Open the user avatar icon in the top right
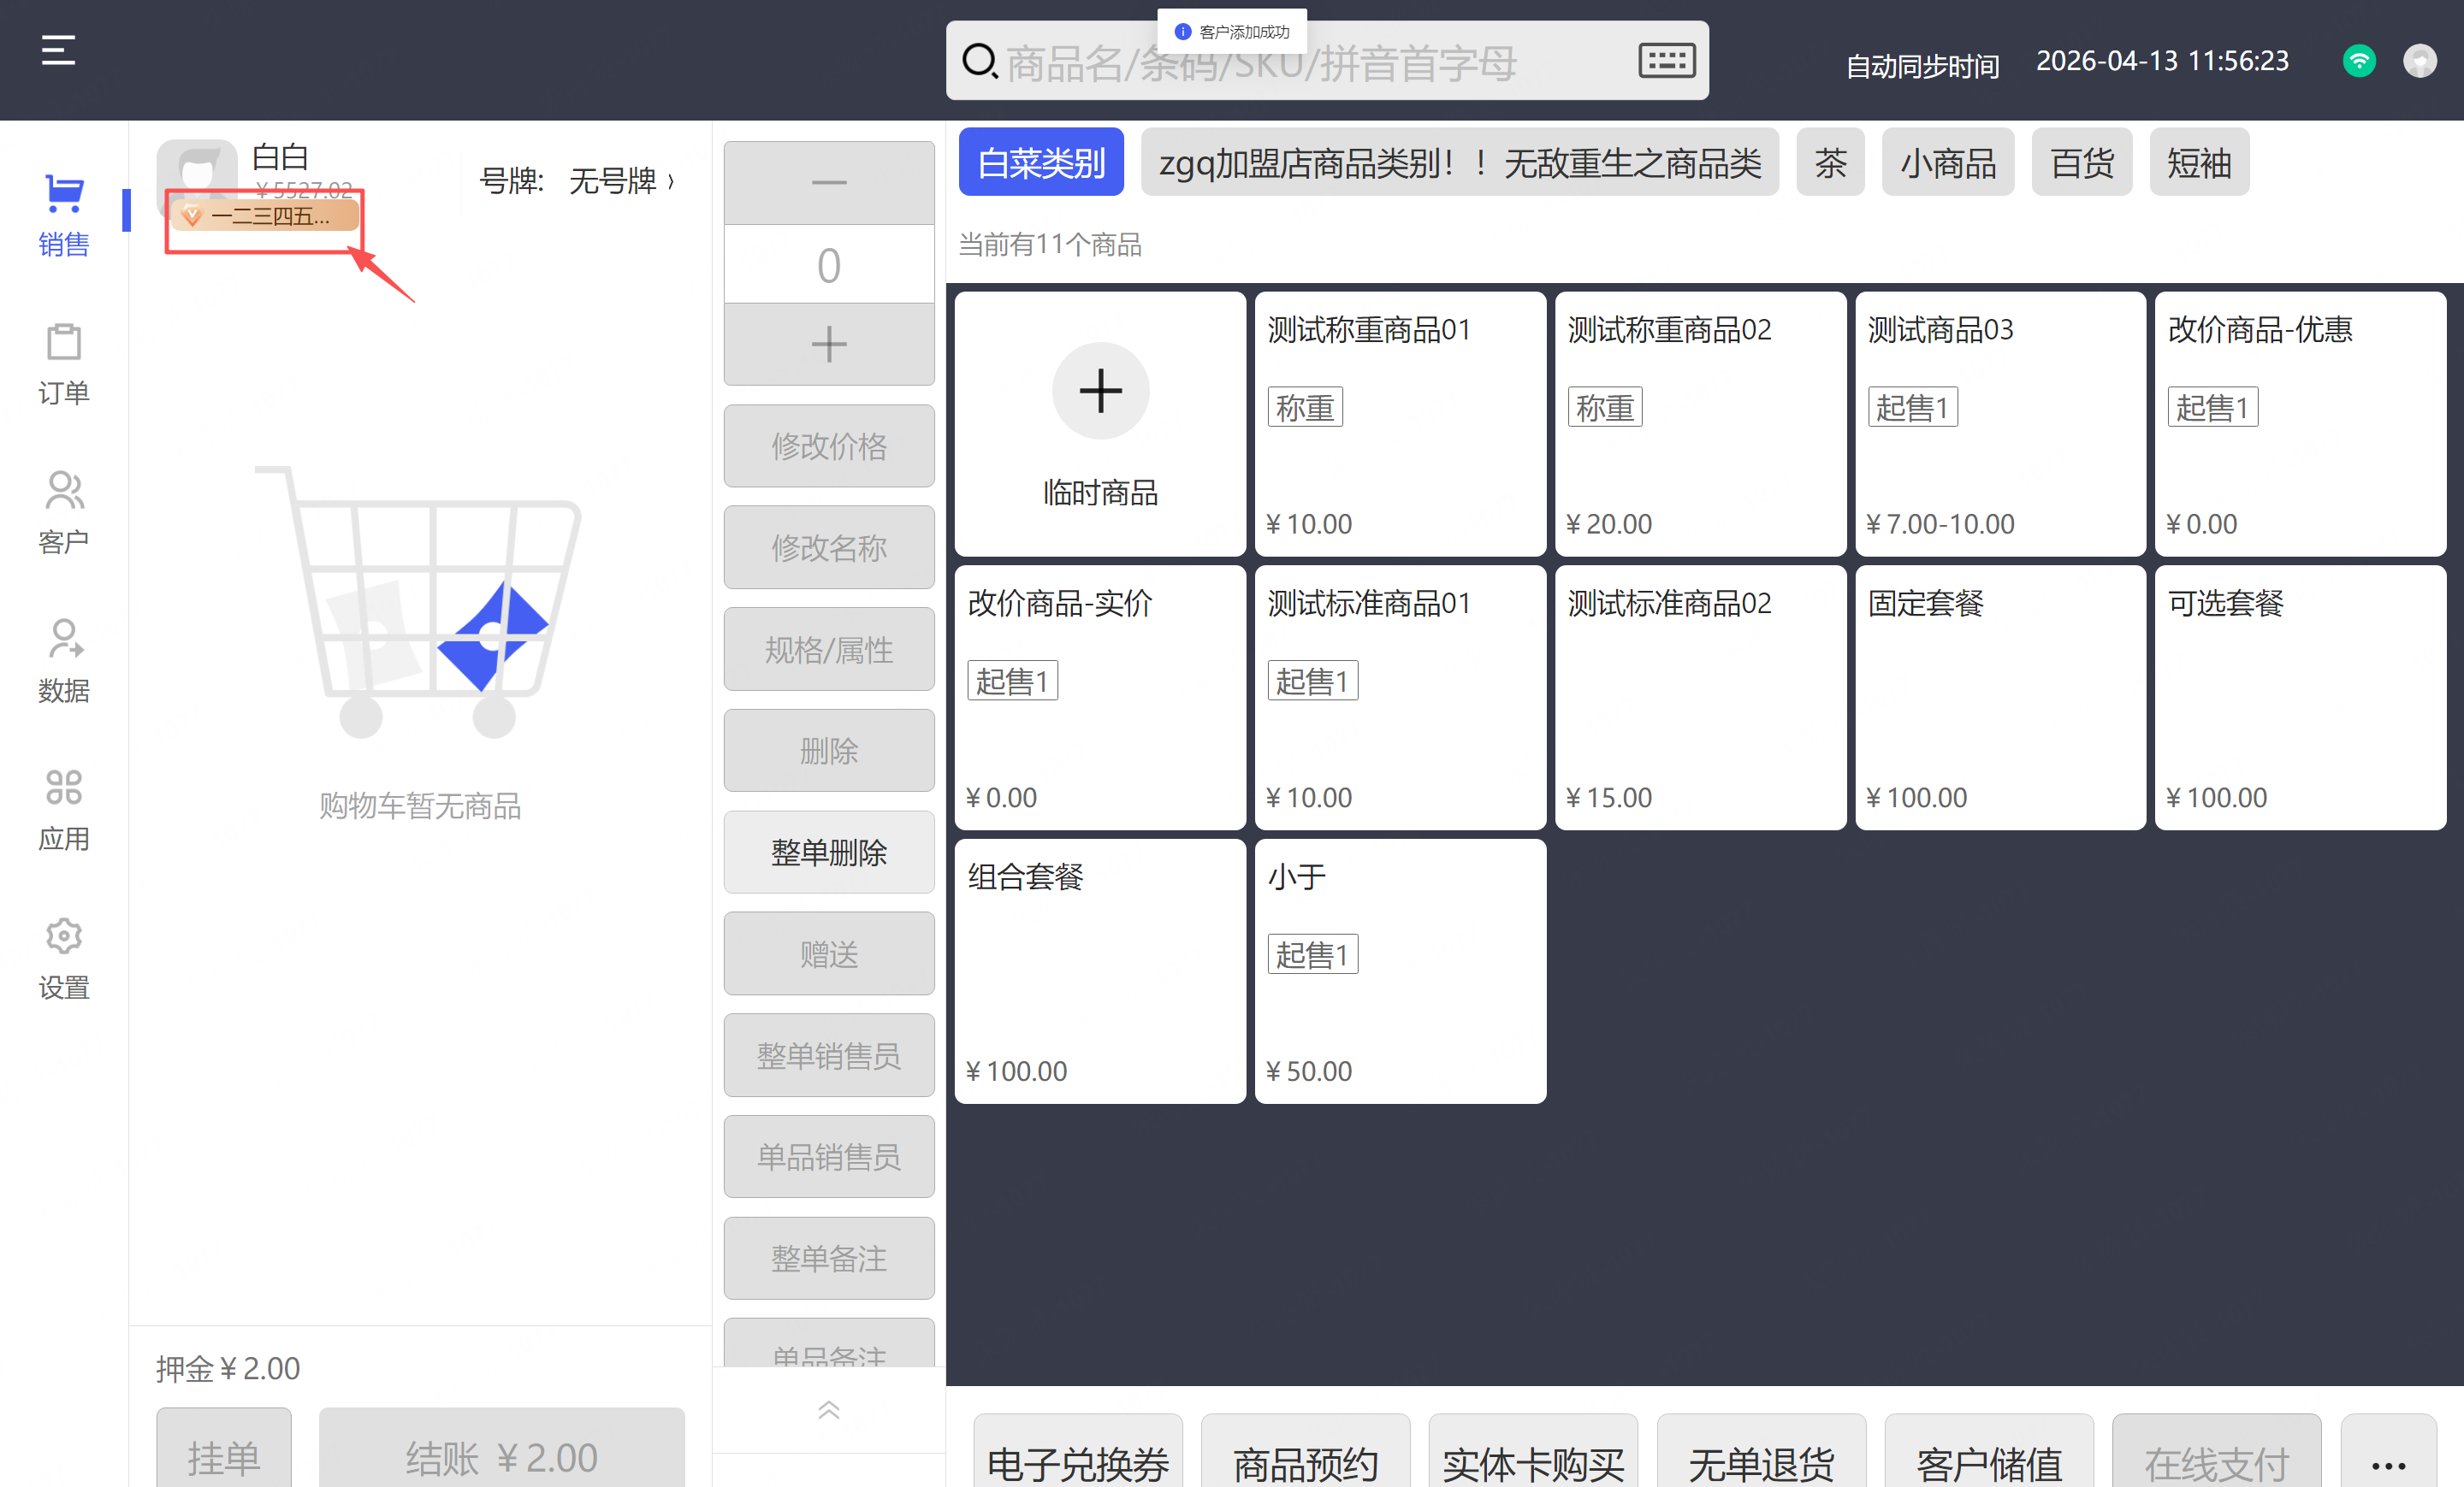2464x1487 pixels. point(2419,61)
